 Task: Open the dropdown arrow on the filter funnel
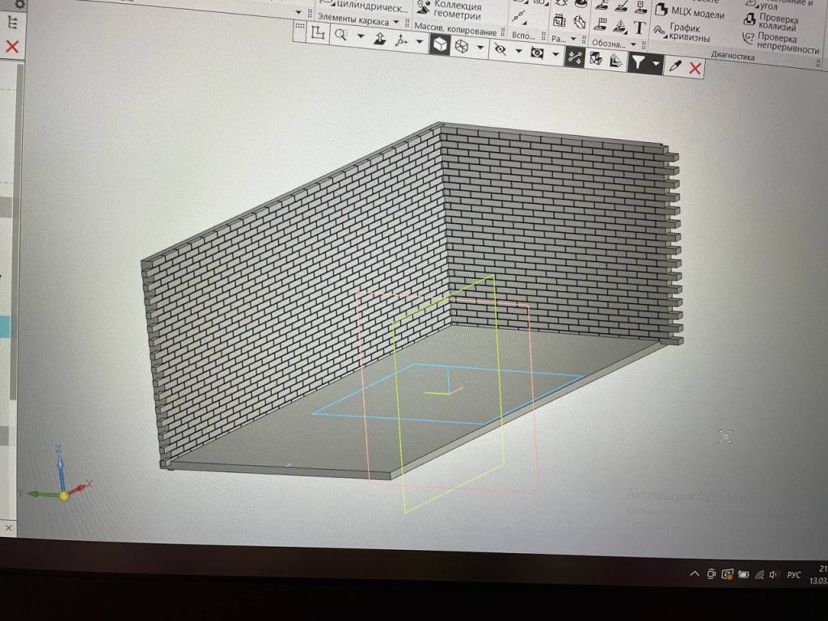(656, 64)
